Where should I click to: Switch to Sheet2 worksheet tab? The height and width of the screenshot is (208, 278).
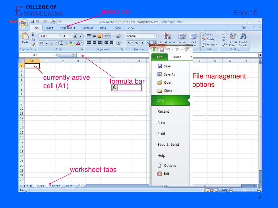(55, 186)
